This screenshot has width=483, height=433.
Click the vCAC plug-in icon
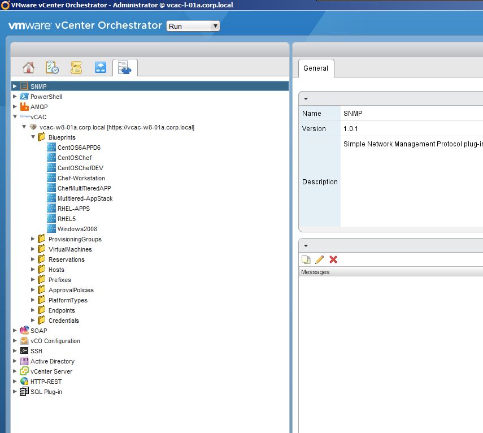25,116
